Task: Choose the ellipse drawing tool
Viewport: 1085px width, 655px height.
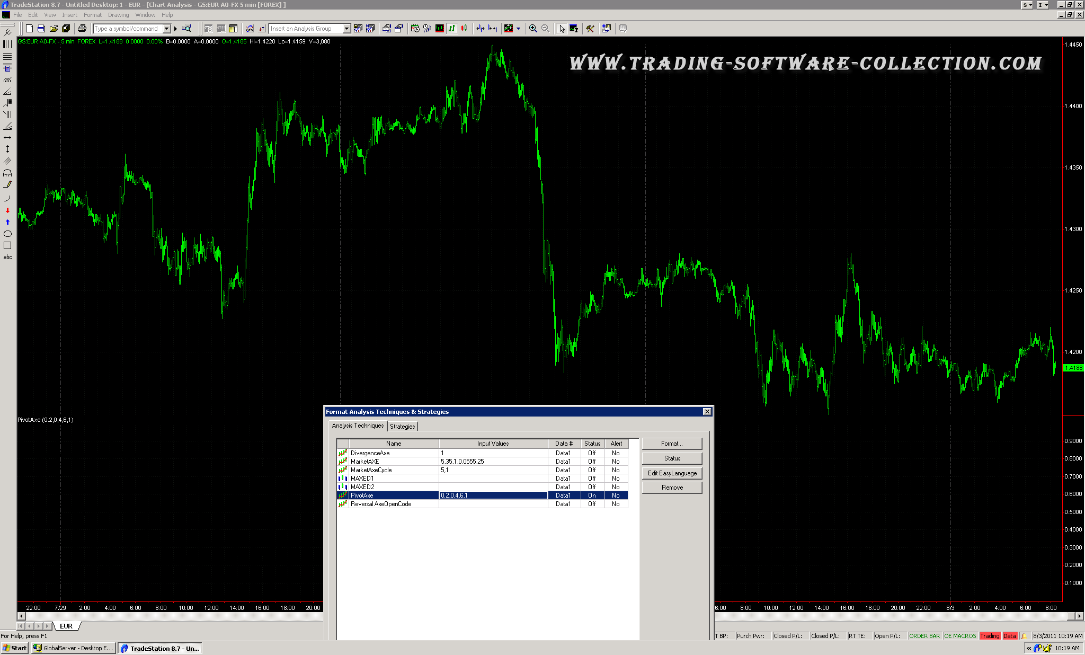Action: click(x=7, y=234)
